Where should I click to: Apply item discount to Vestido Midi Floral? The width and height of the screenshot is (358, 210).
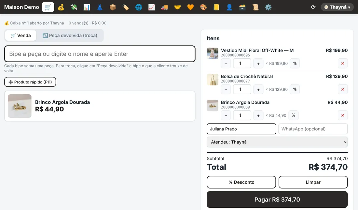point(295,63)
